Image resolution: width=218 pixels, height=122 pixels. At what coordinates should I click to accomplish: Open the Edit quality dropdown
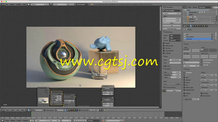175,38
